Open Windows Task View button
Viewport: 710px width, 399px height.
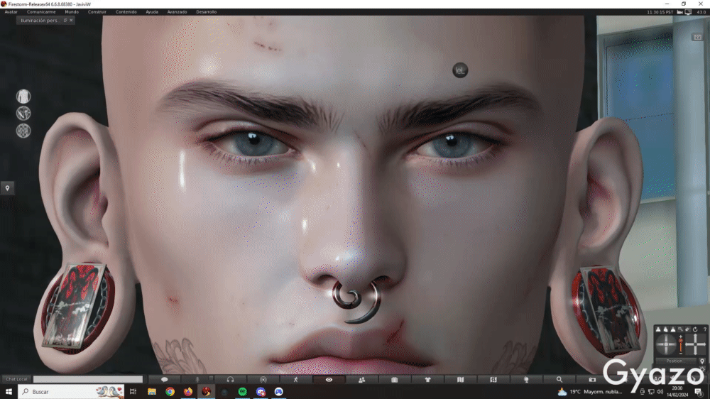(133, 391)
